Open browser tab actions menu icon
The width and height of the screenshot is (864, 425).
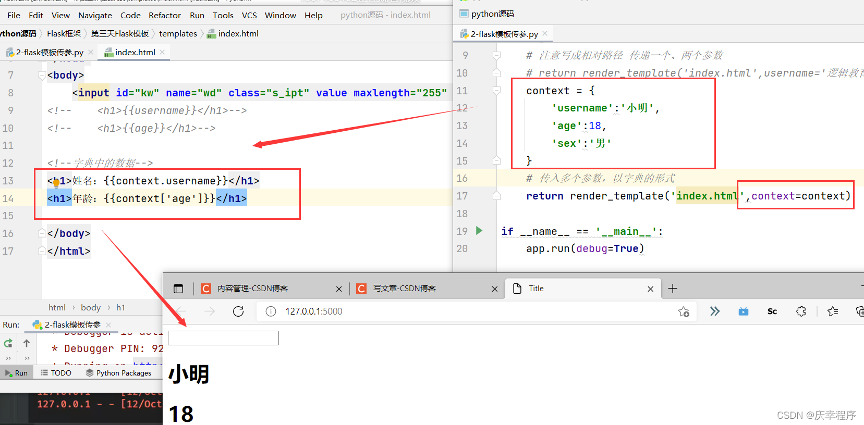(178, 289)
